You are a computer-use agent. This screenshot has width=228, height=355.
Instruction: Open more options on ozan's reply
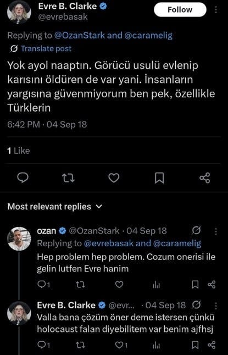coord(216,231)
